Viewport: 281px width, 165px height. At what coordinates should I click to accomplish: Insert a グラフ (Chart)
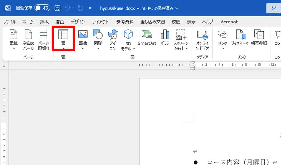(165, 37)
